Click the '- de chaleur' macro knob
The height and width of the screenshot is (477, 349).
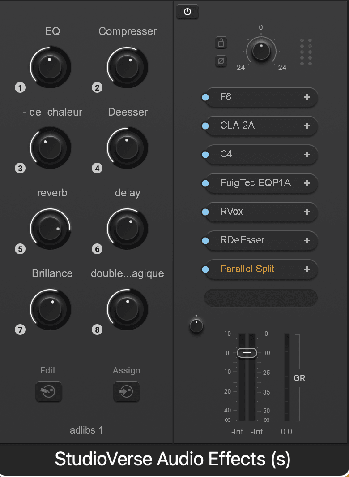(x=51, y=148)
